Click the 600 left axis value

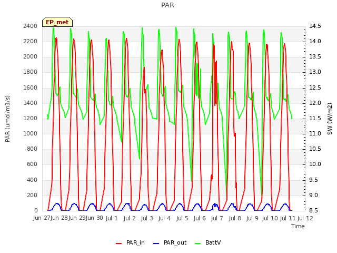click(x=32, y=164)
